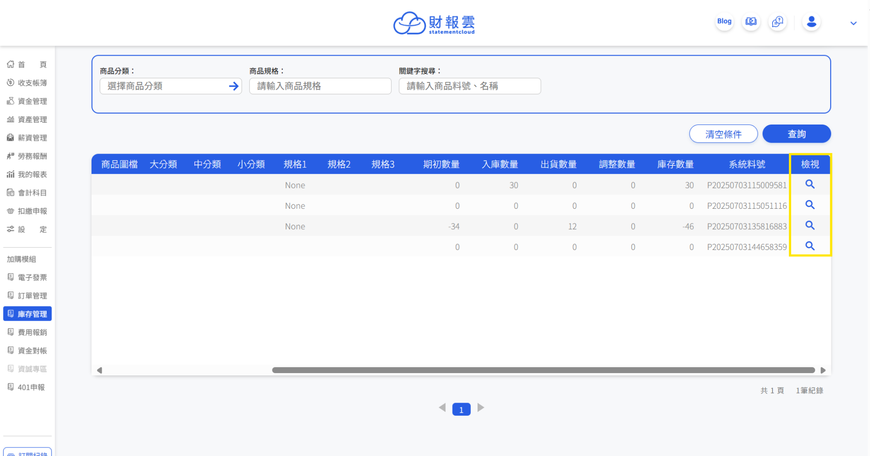The height and width of the screenshot is (456, 870).
Task: Click the next page arrow in pagination
Action: click(x=481, y=408)
